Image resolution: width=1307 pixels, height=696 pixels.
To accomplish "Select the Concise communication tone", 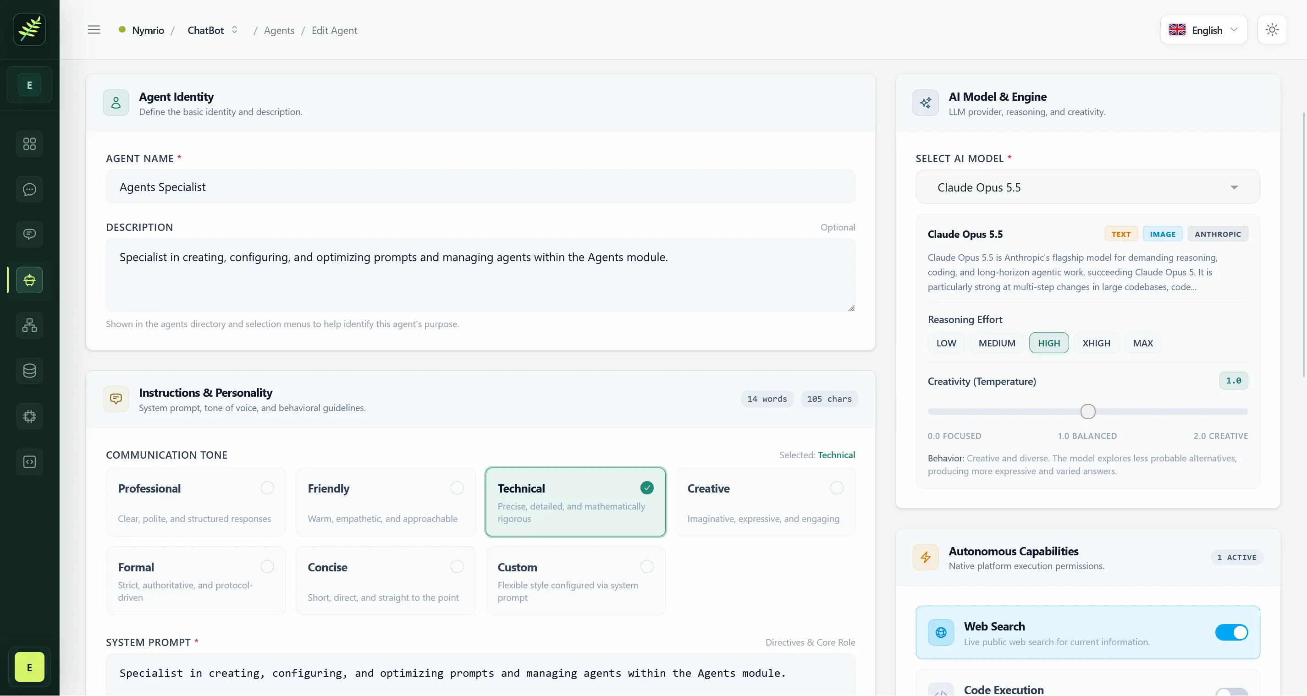I will coord(386,581).
